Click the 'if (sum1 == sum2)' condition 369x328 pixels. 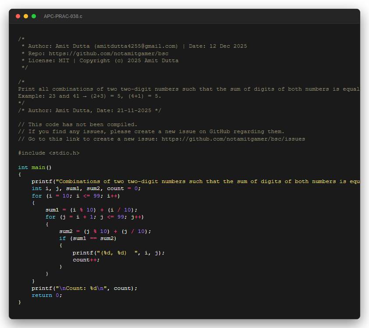88,238
